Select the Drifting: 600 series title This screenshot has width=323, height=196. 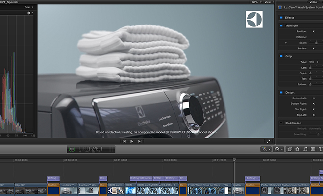(x=141, y=178)
